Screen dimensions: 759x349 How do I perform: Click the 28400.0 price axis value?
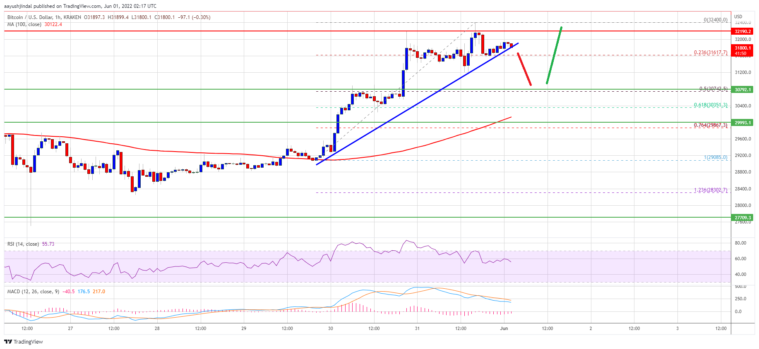click(x=743, y=189)
